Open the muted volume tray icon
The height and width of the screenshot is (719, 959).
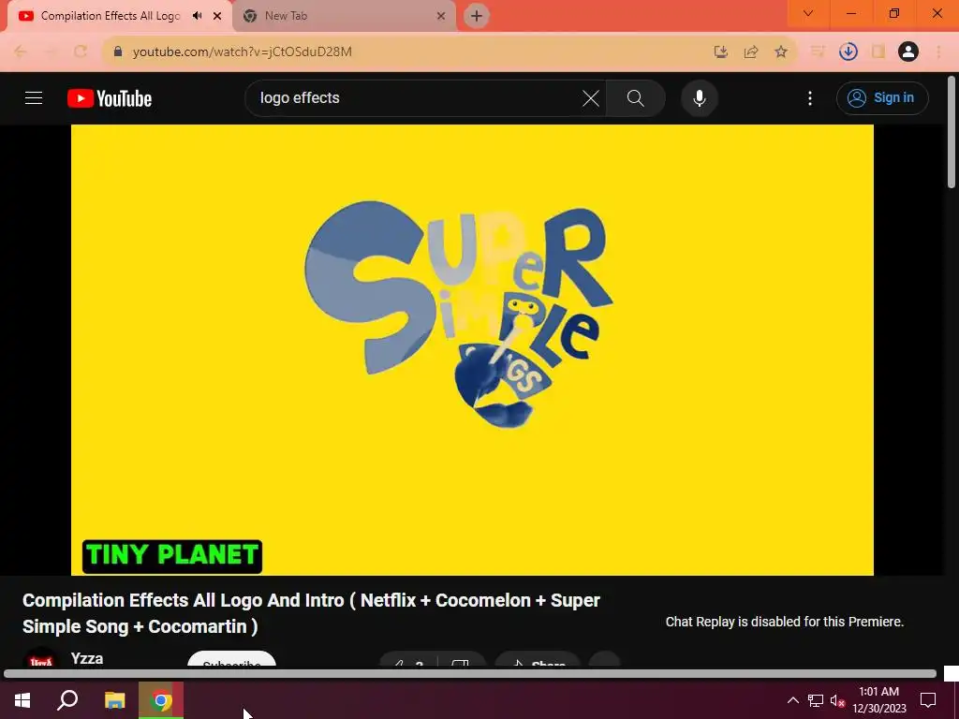coord(837,700)
